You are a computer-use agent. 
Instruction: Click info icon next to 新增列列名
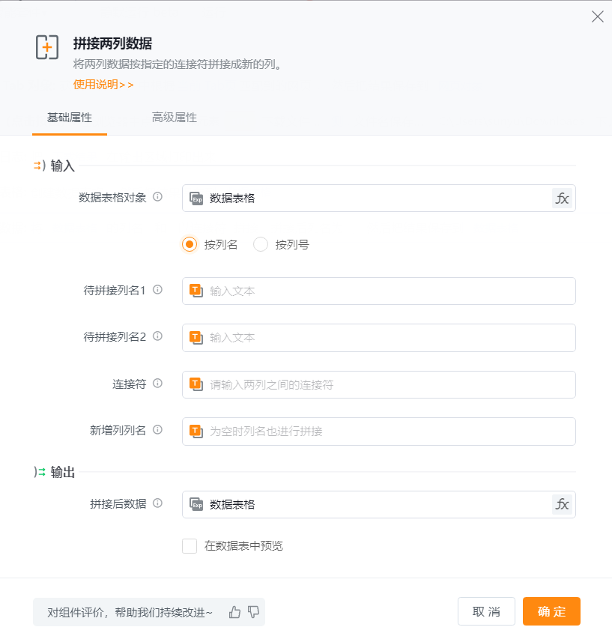[158, 430]
